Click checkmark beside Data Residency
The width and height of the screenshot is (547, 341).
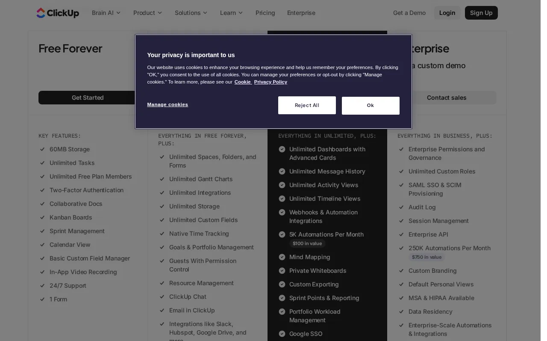coord(401,312)
